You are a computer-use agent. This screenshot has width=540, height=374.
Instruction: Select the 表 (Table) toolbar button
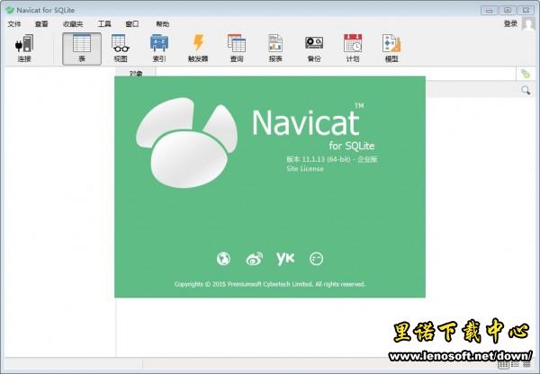click(82, 49)
